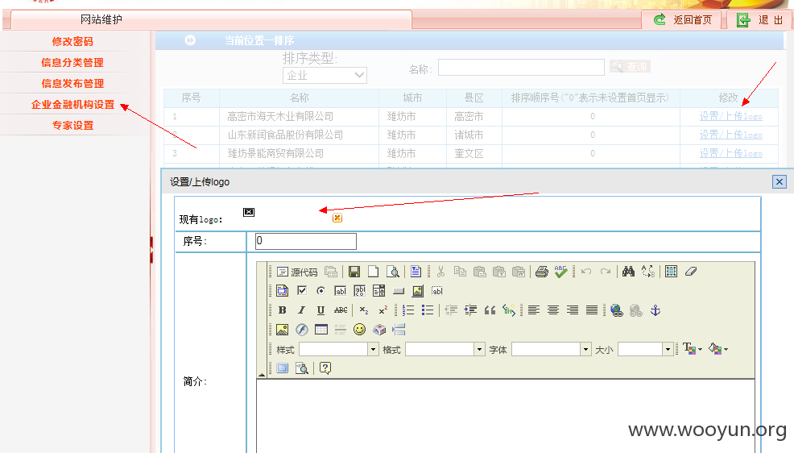Center align text
Viewport: 794px width, 453px height.
[x=553, y=310]
